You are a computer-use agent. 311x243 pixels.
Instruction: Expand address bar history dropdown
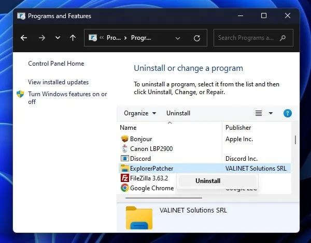click(178, 38)
